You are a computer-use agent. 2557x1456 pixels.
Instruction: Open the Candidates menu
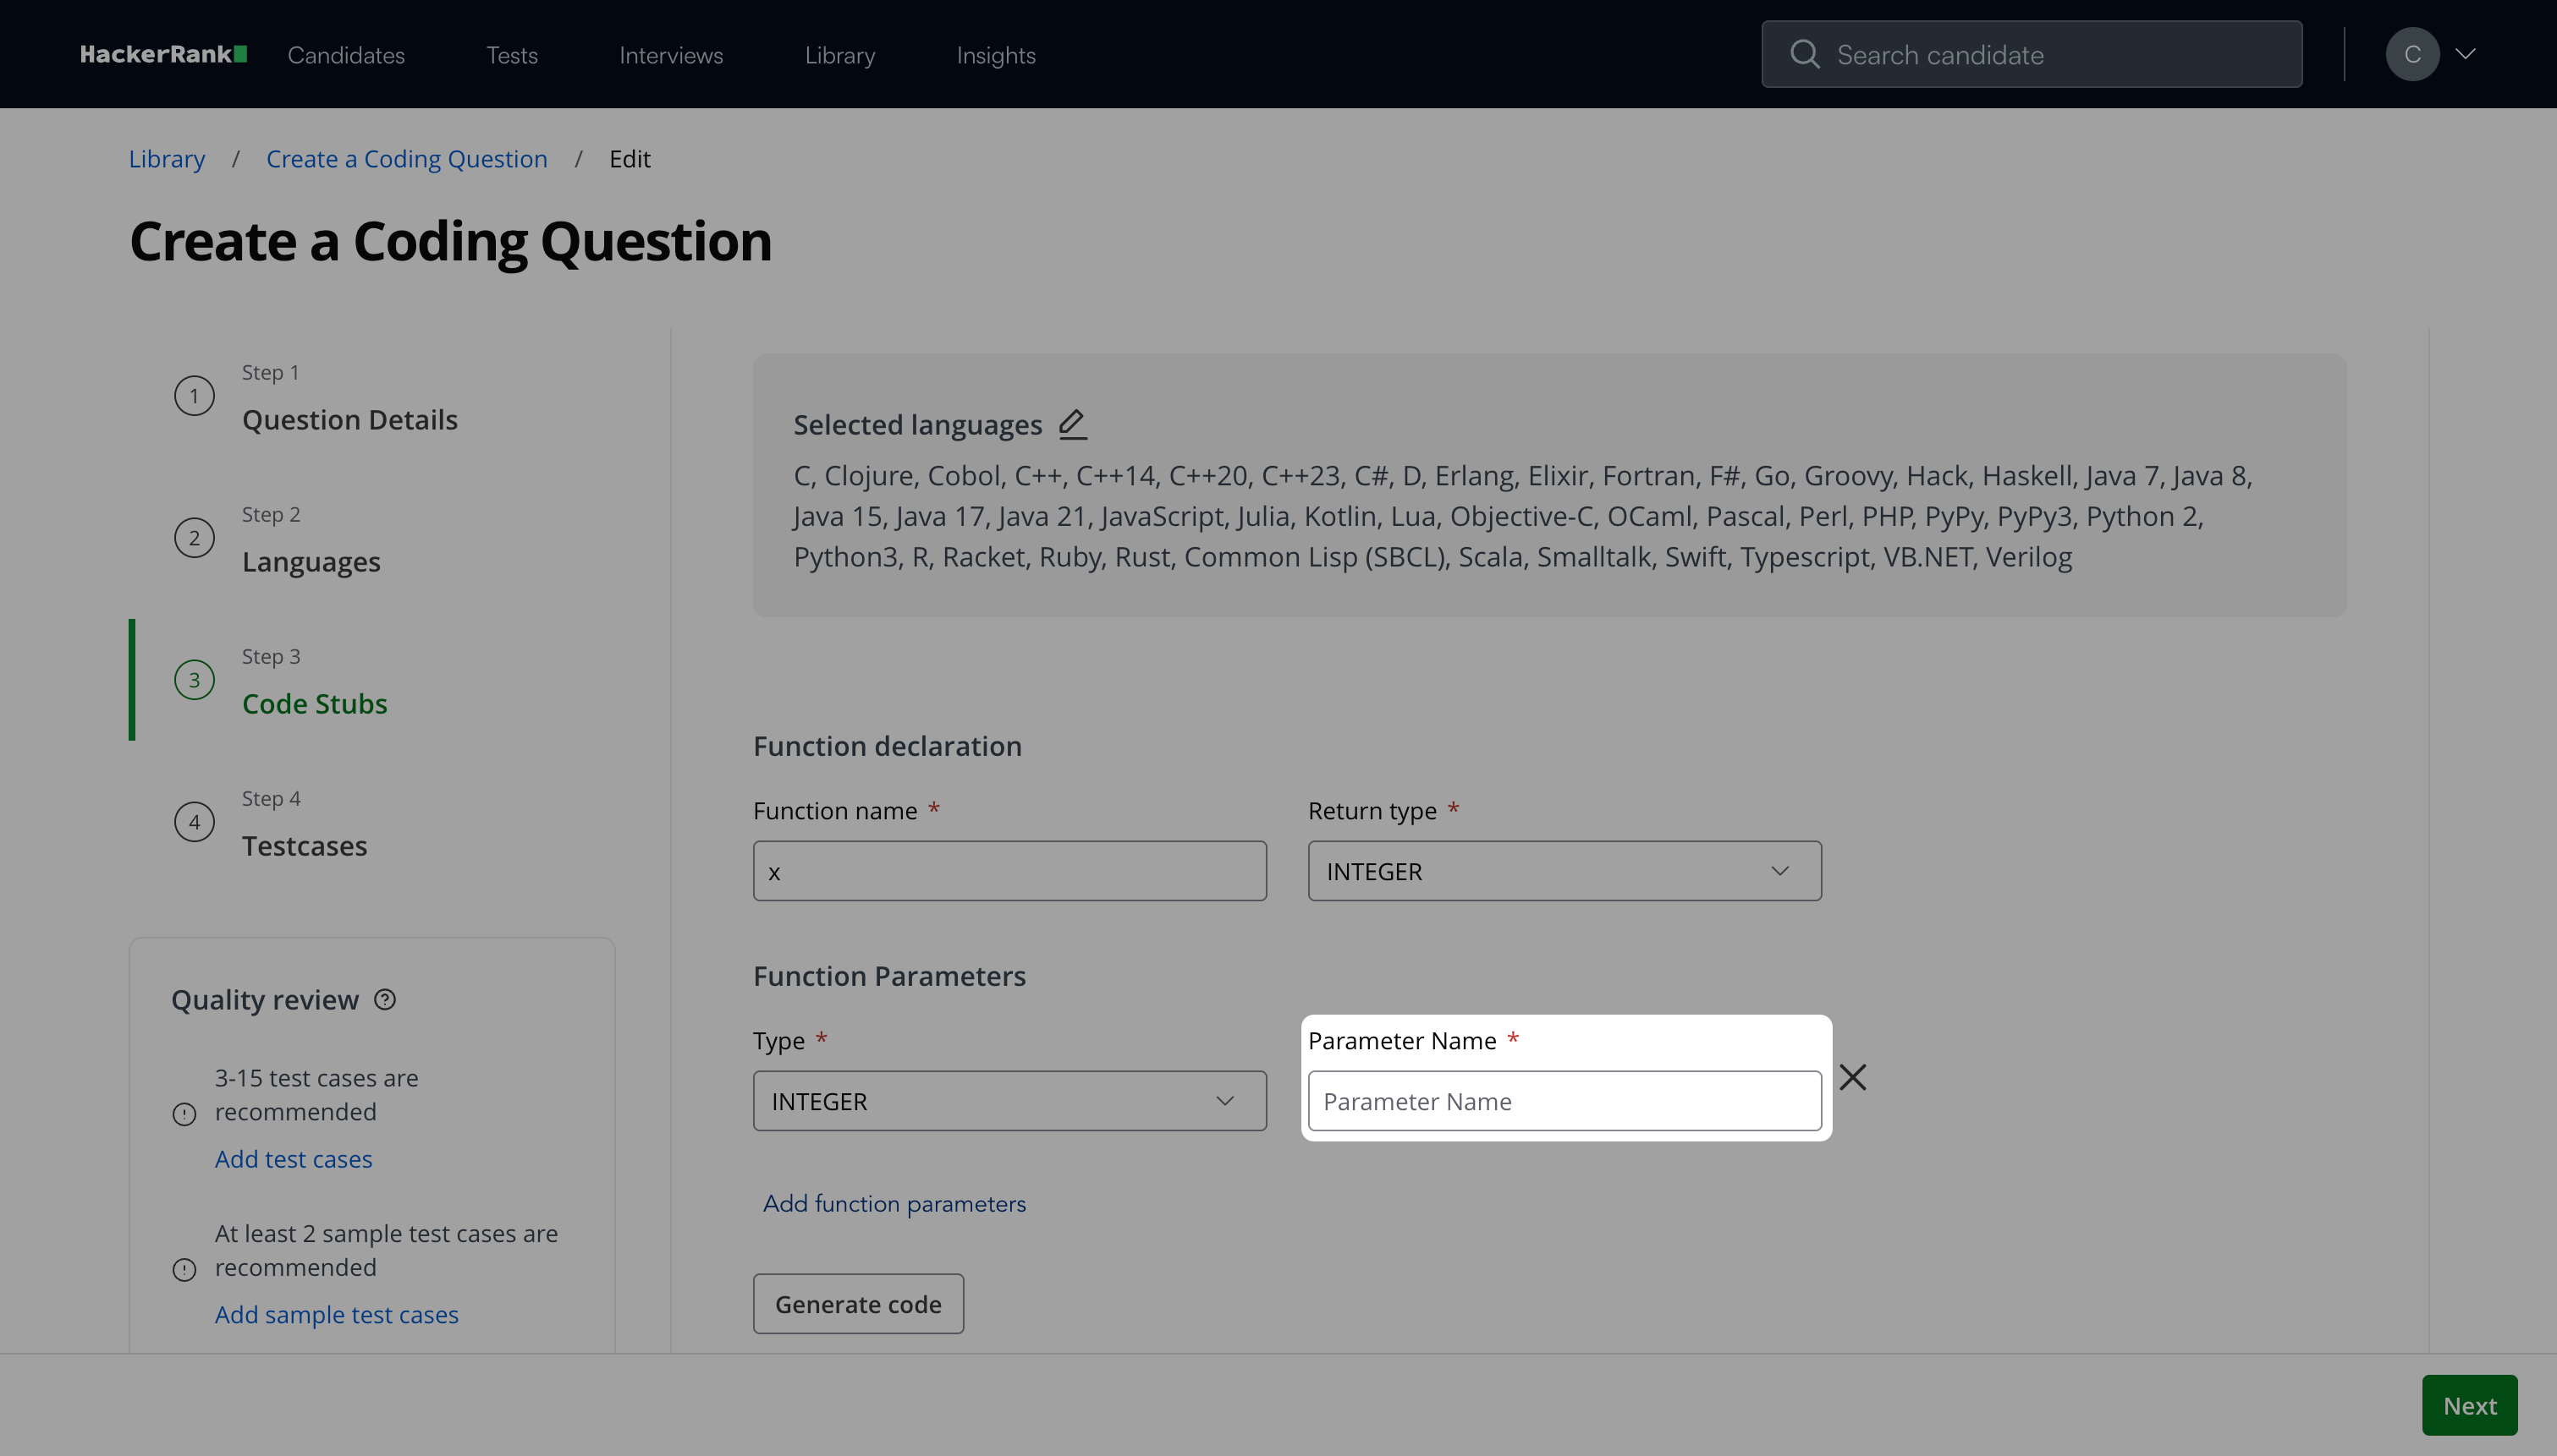point(346,55)
